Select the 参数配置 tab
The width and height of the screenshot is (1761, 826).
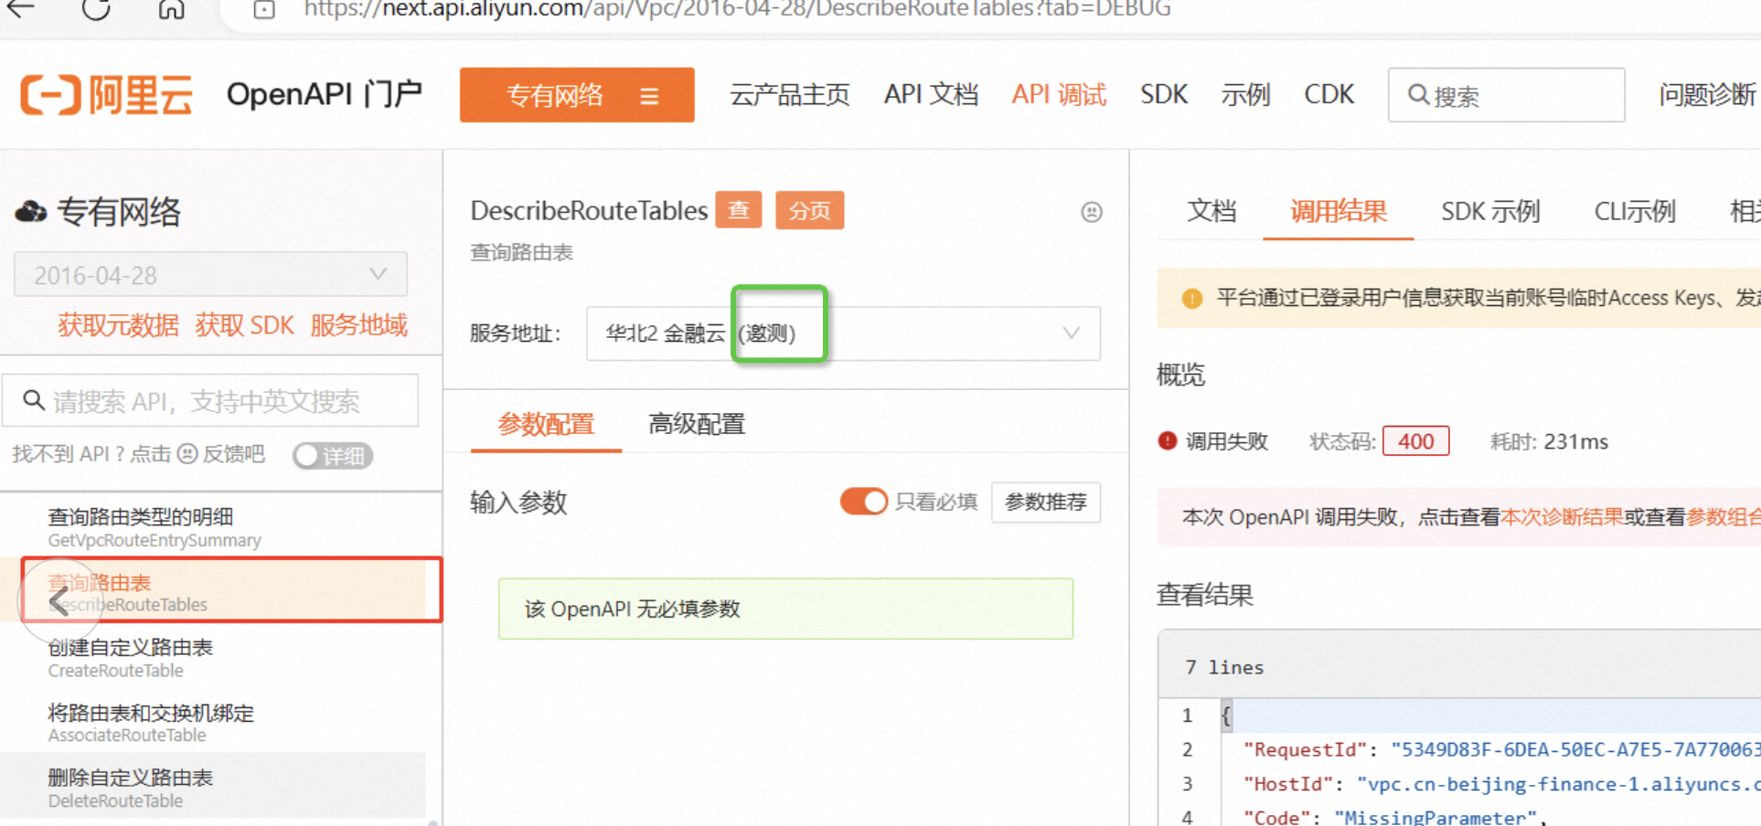point(546,424)
